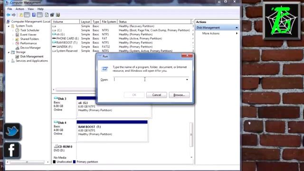The image size is (304, 171).
Task: Open the Run dialog Open dropdown arrow
Action: click(x=187, y=80)
